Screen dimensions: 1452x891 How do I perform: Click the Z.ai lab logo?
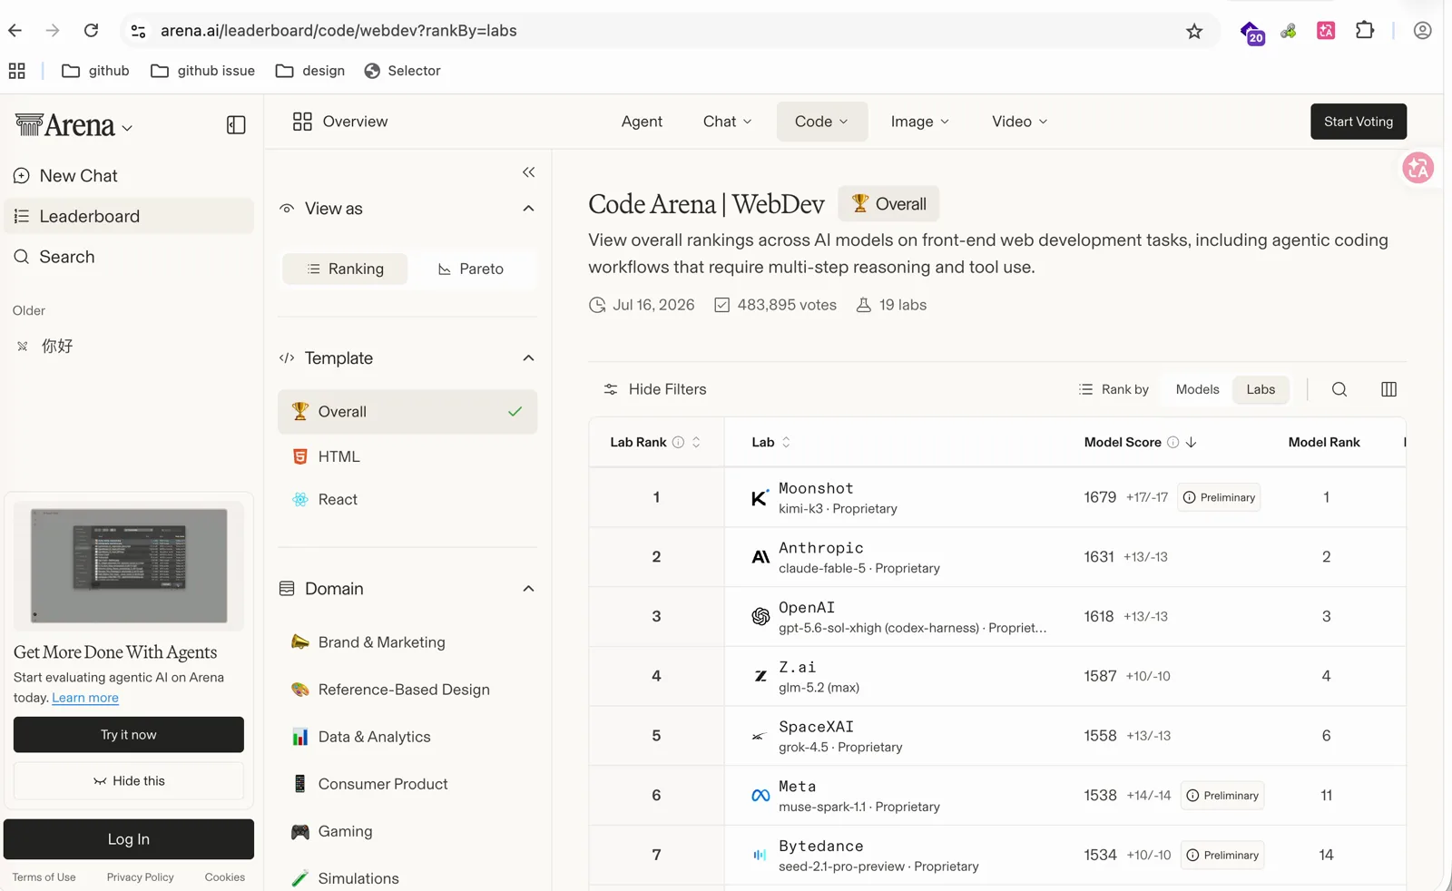click(760, 676)
